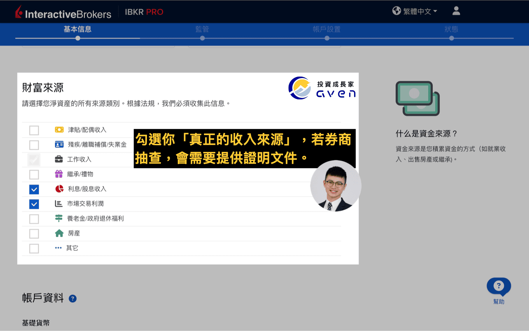Click the 狀態 progress marker dot
The width and height of the screenshot is (529, 331).
coord(451,38)
